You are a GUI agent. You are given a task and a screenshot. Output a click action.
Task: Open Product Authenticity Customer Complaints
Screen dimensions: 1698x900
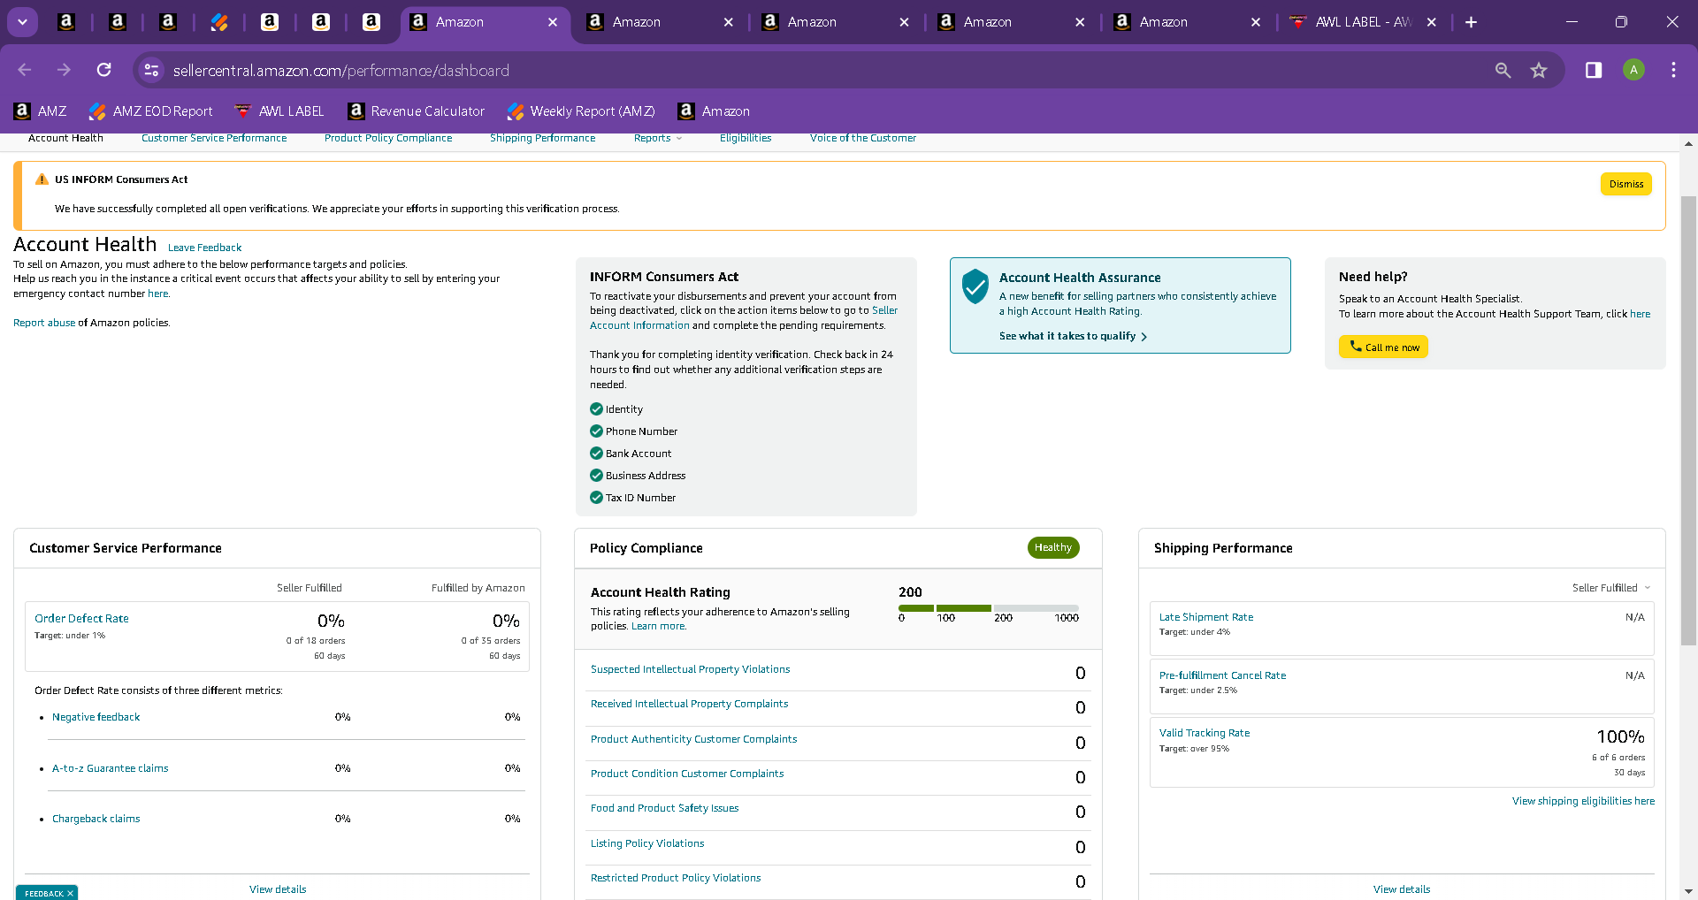pyautogui.click(x=694, y=739)
